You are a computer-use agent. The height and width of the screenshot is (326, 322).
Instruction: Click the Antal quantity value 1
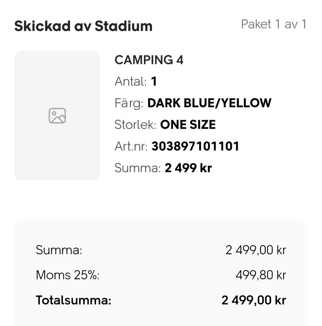[x=154, y=81]
